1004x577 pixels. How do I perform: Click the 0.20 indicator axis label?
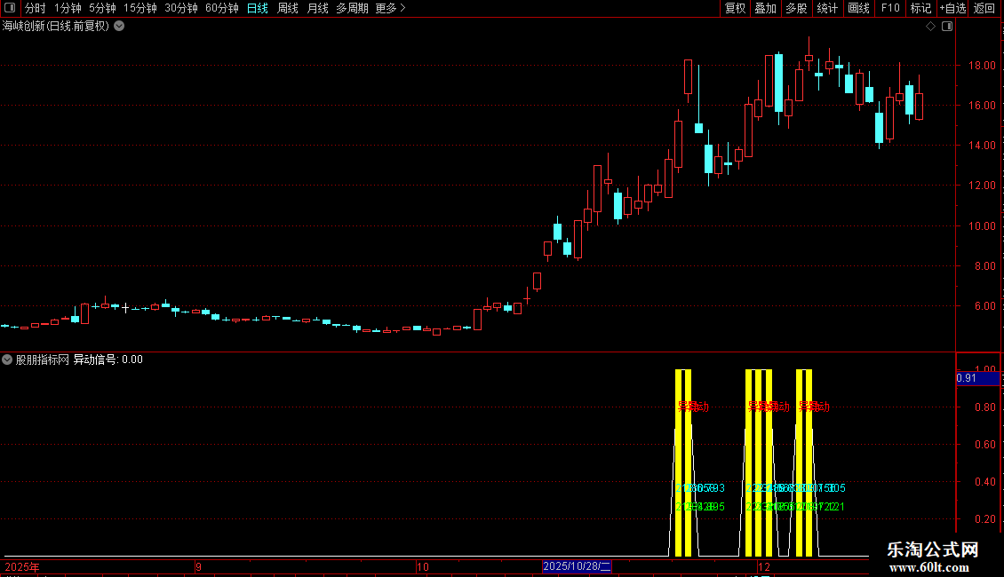click(x=984, y=518)
